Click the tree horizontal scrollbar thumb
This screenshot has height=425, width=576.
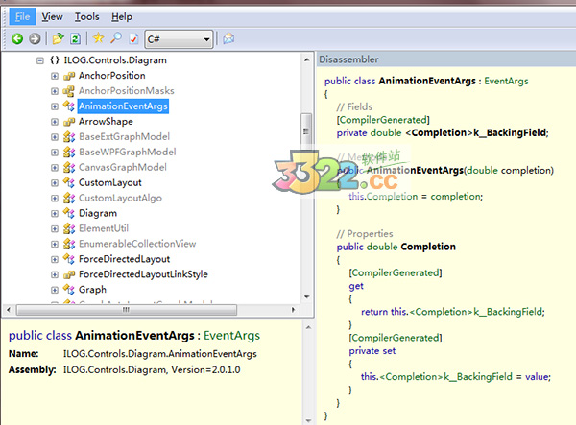tap(127, 310)
